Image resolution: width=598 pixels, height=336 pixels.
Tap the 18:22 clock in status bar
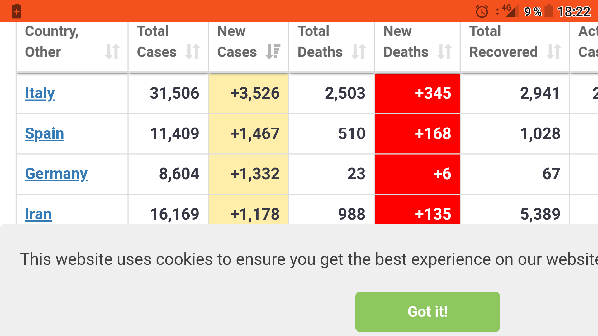click(574, 12)
